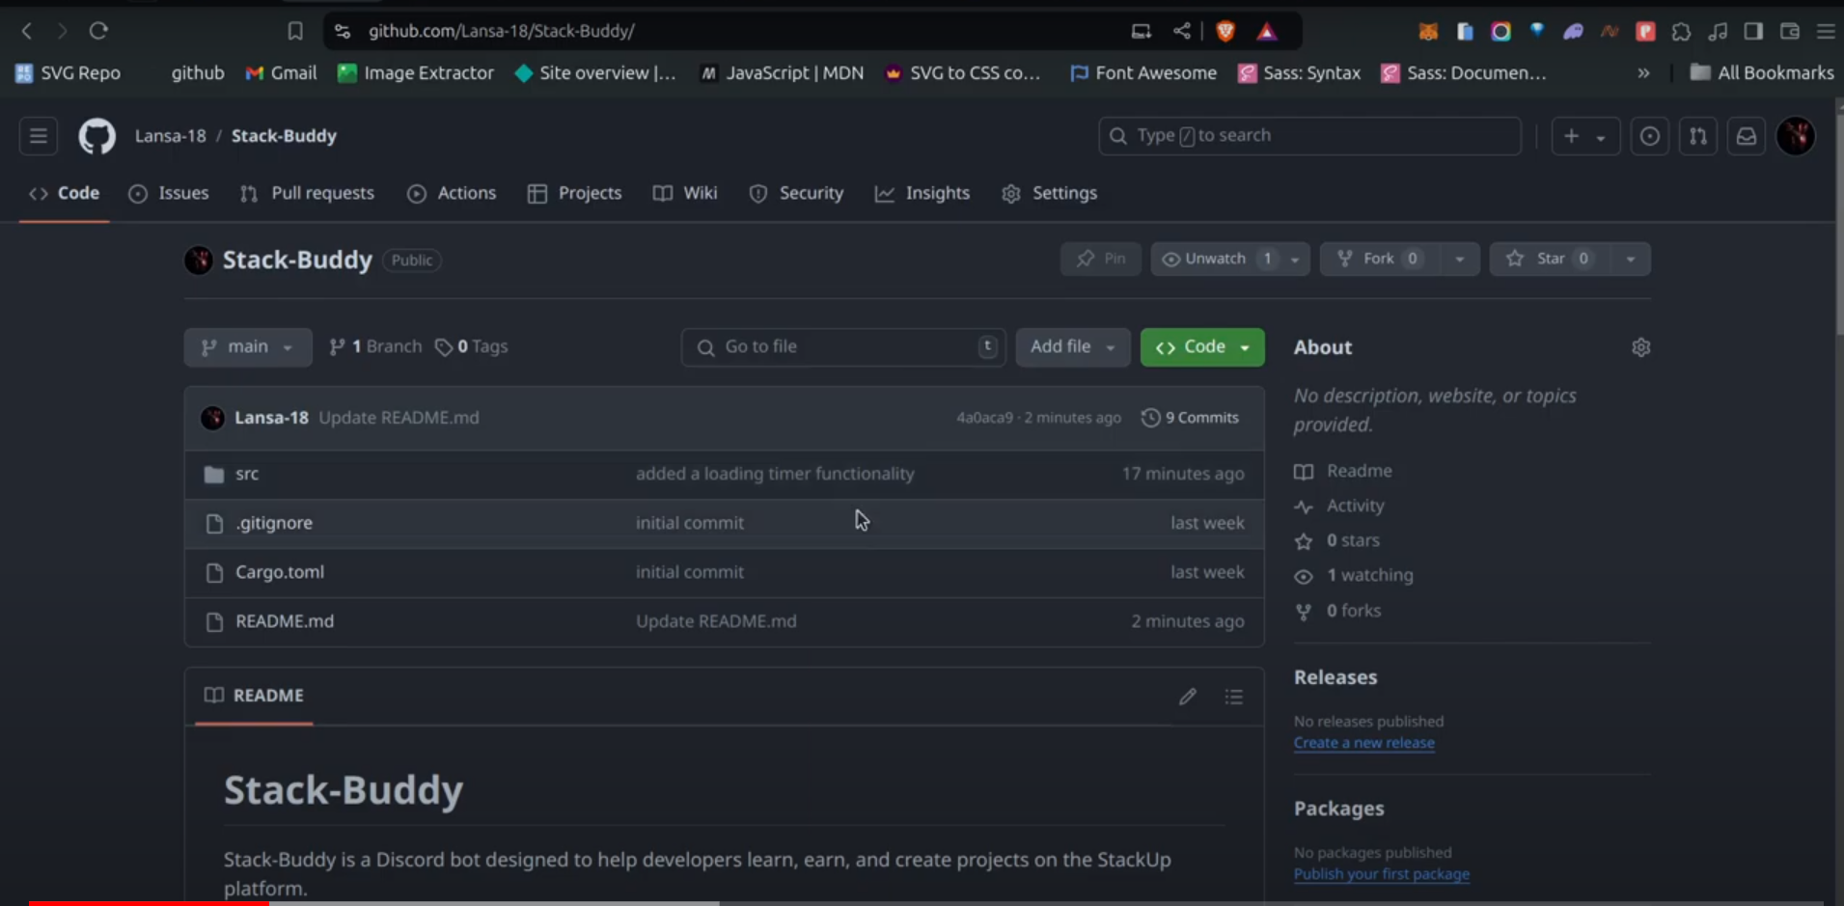
Task: Click Publish your first package link
Action: (x=1382, y=874)
